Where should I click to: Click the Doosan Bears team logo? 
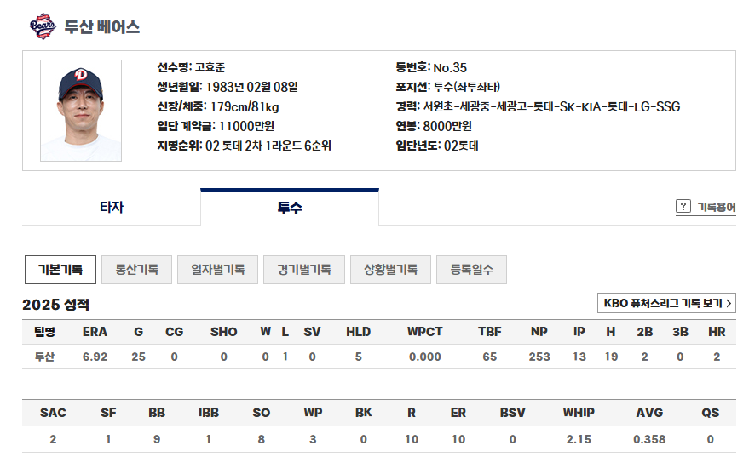click(x=43, y=26)
